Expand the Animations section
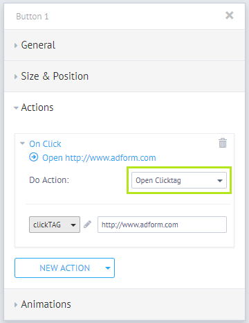Screen dimensions: 249x323 (x=16, y=304)
